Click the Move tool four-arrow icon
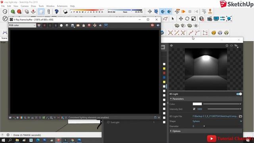 click(x=181, y=19)
